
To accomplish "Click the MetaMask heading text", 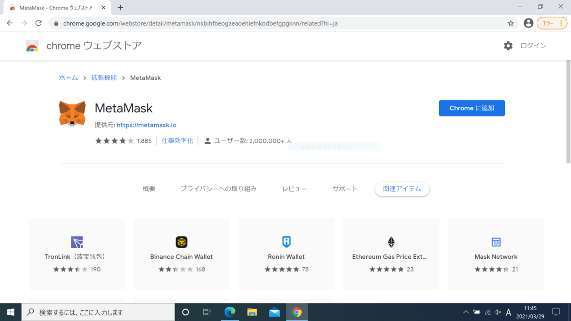I will pyautogui.click(x=124, y=108).
